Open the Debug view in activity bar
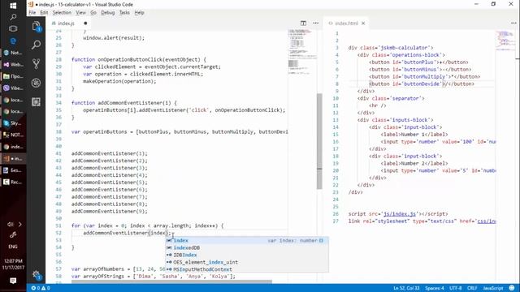 [x=36, y=83]
